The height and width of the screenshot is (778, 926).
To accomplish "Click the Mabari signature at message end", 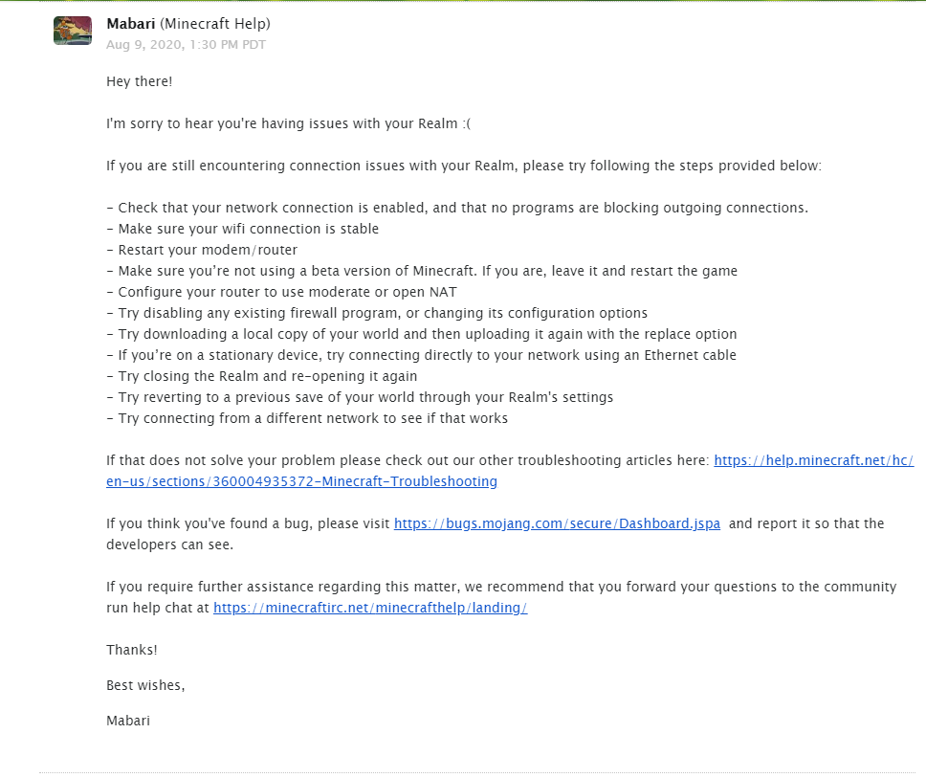I will (128, 721).
